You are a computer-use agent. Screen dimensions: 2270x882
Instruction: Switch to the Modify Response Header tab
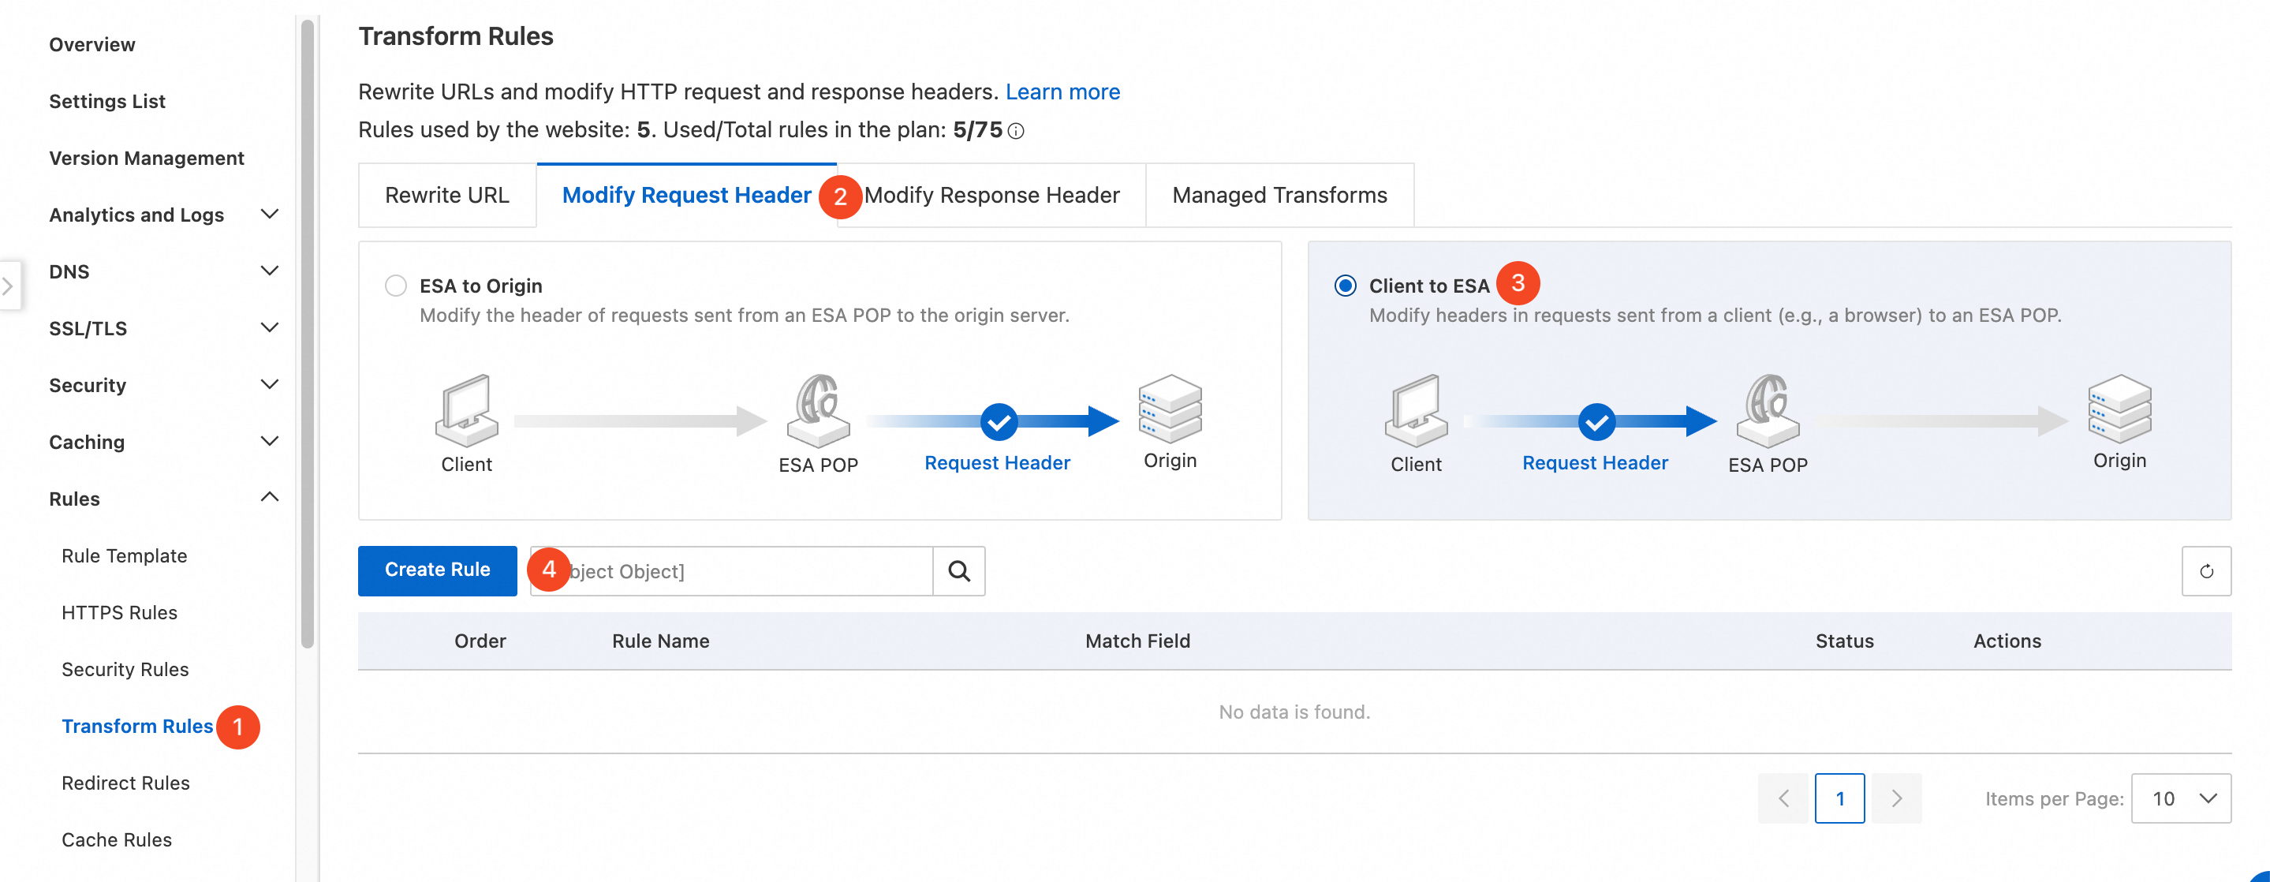point(991,195)
